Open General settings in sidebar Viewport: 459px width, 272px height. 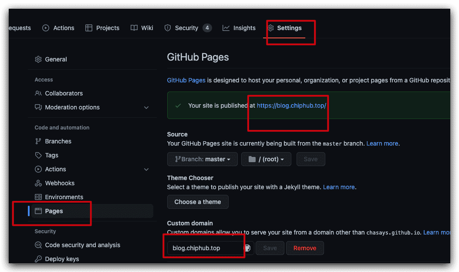(x=92, y=59)
